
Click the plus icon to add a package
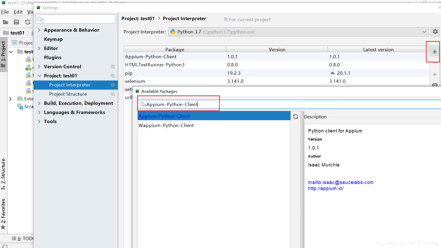click(435, 52)
